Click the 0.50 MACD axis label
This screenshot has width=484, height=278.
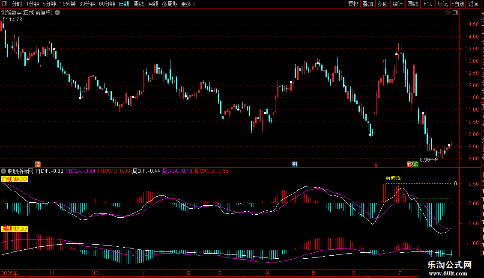pyautogui.click(x=473, y=183)
